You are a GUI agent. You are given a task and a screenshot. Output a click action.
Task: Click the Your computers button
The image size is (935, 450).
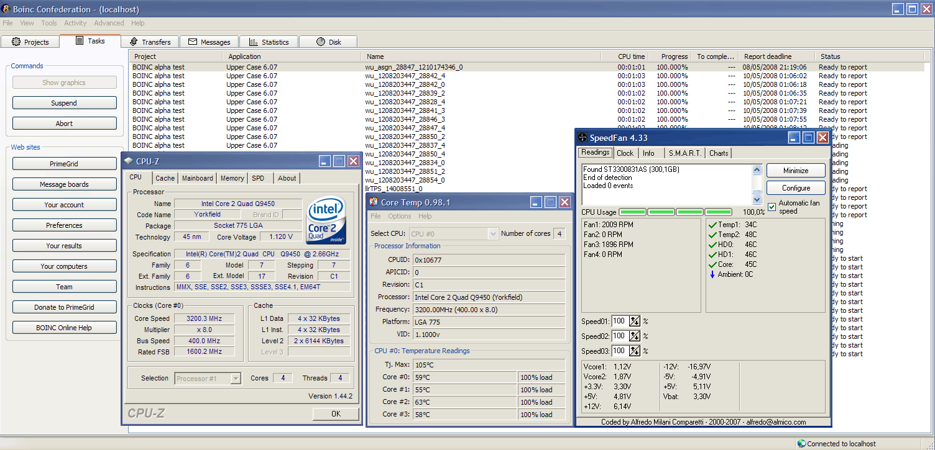[65, 266]
